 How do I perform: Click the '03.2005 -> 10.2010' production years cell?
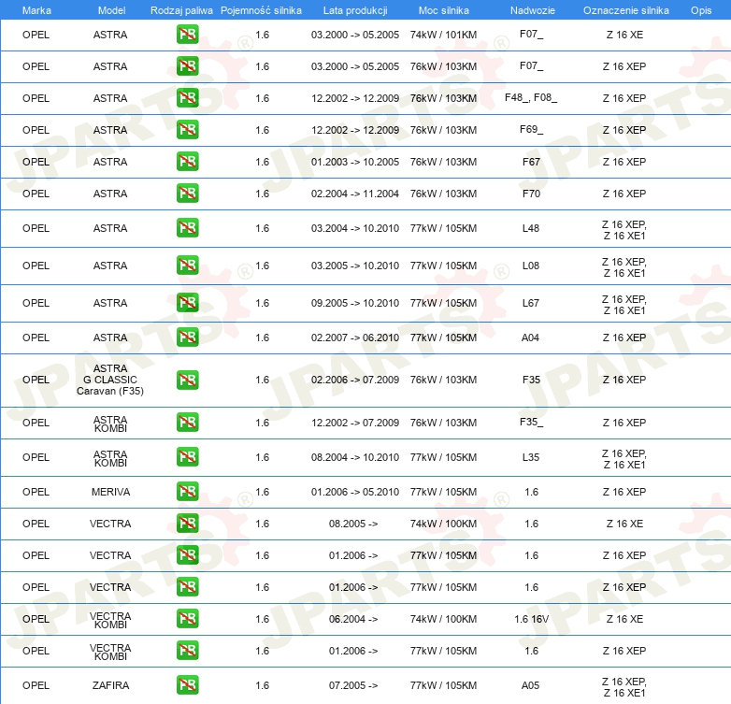tap(355, 266)
